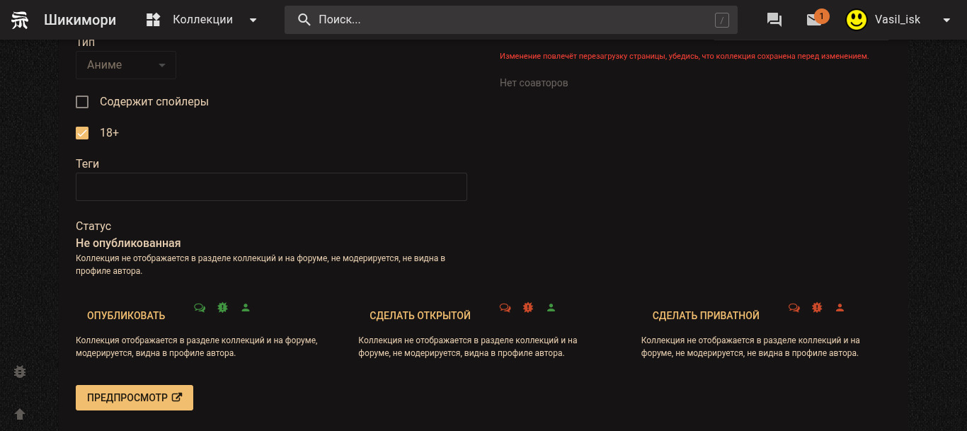Click the Shikimori logo icon
The height and width of the screenshot is (431, 967).
[x=20, y=20]
